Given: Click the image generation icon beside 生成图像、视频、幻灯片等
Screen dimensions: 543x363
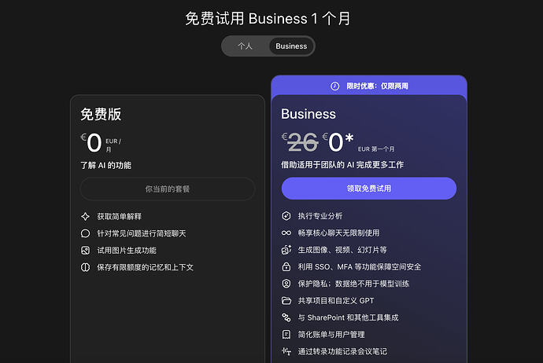Looking at the screenshot, I should (x=286, y=250).
